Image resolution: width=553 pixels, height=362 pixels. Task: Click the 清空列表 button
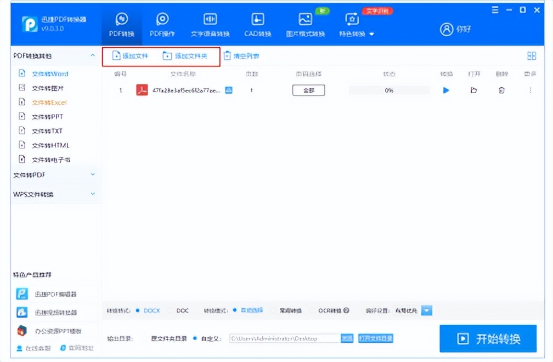coord(241,56)
